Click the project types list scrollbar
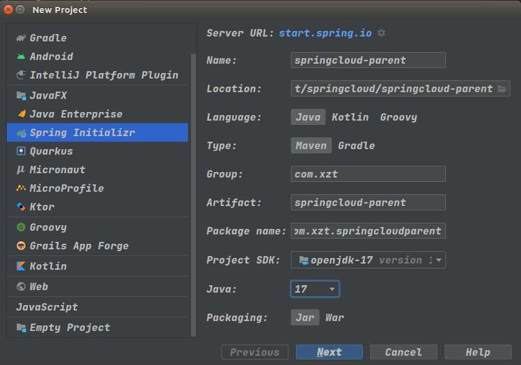The image size is (521, 365). pyautogui.click(x=193, y=186)
